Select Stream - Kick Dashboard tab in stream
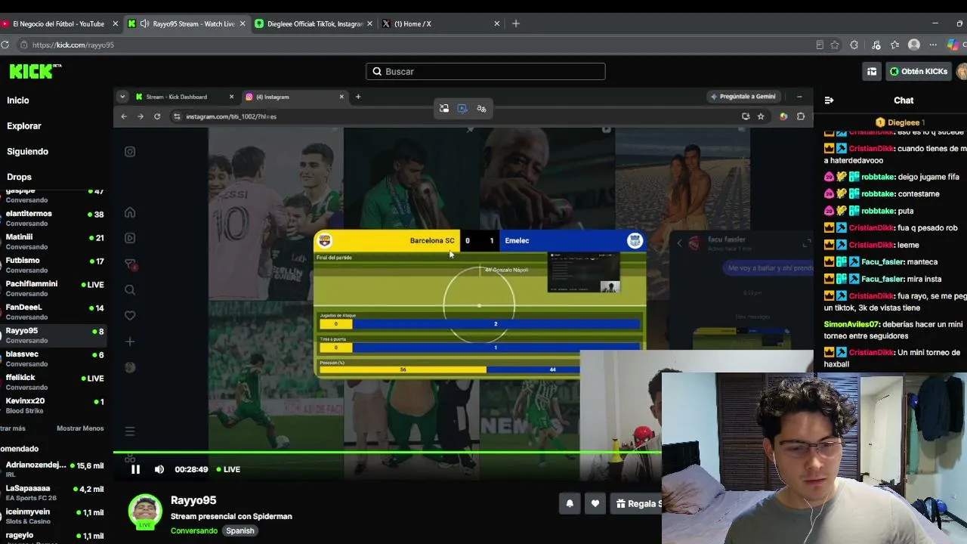The height and width of the screenshot is (544, 967). point(184,97)
